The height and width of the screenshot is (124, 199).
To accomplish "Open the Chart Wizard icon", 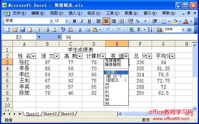I will pyautogui.click(x=159, y=30).
